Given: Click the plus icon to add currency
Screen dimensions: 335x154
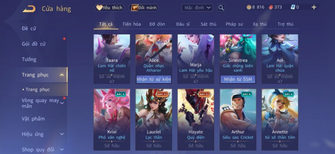Looking at the screenshot, I should (314, 7).
